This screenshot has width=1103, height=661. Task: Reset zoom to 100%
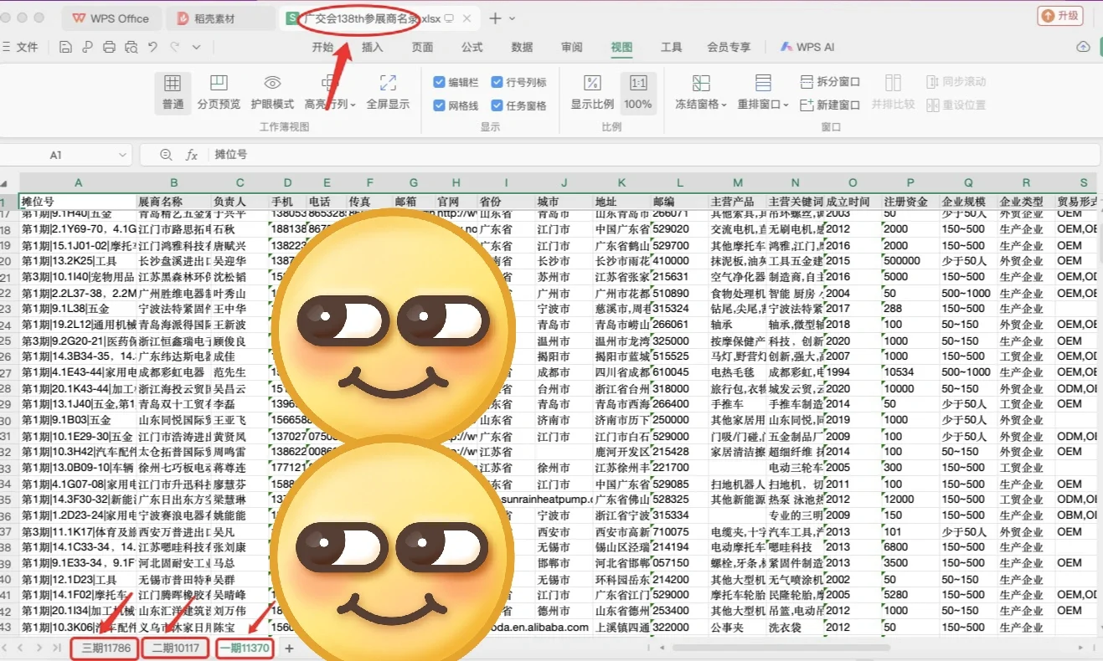[x=638, y=92]
